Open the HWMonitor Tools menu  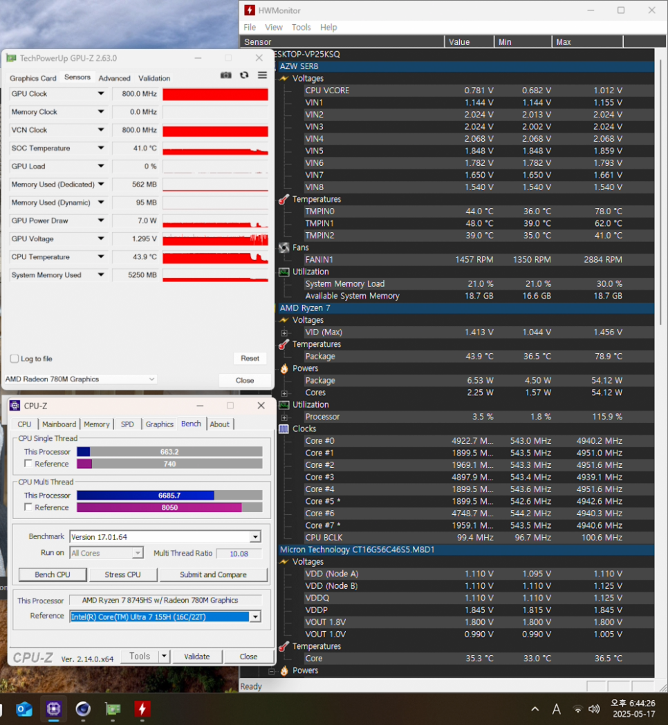click(301, 27)
